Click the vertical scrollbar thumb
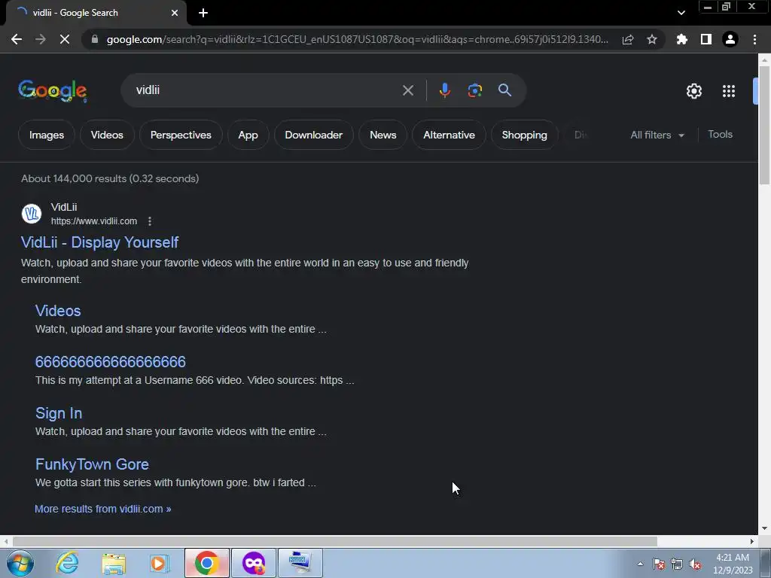The image size is (771, 578). point(764,126)
